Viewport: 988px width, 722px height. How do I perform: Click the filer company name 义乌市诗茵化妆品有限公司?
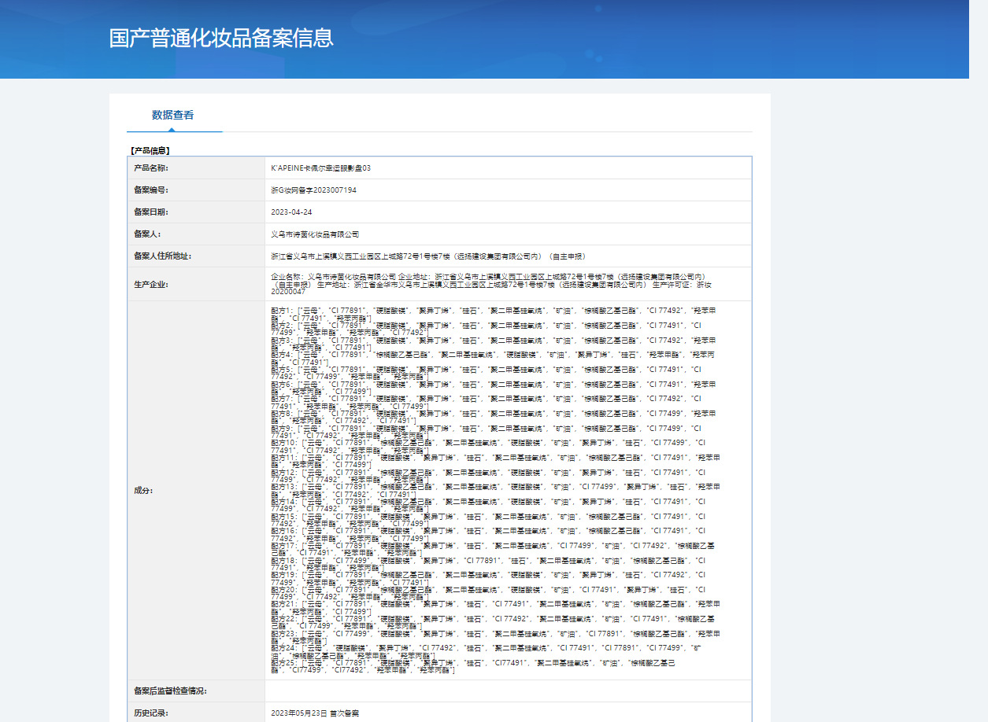315,234
